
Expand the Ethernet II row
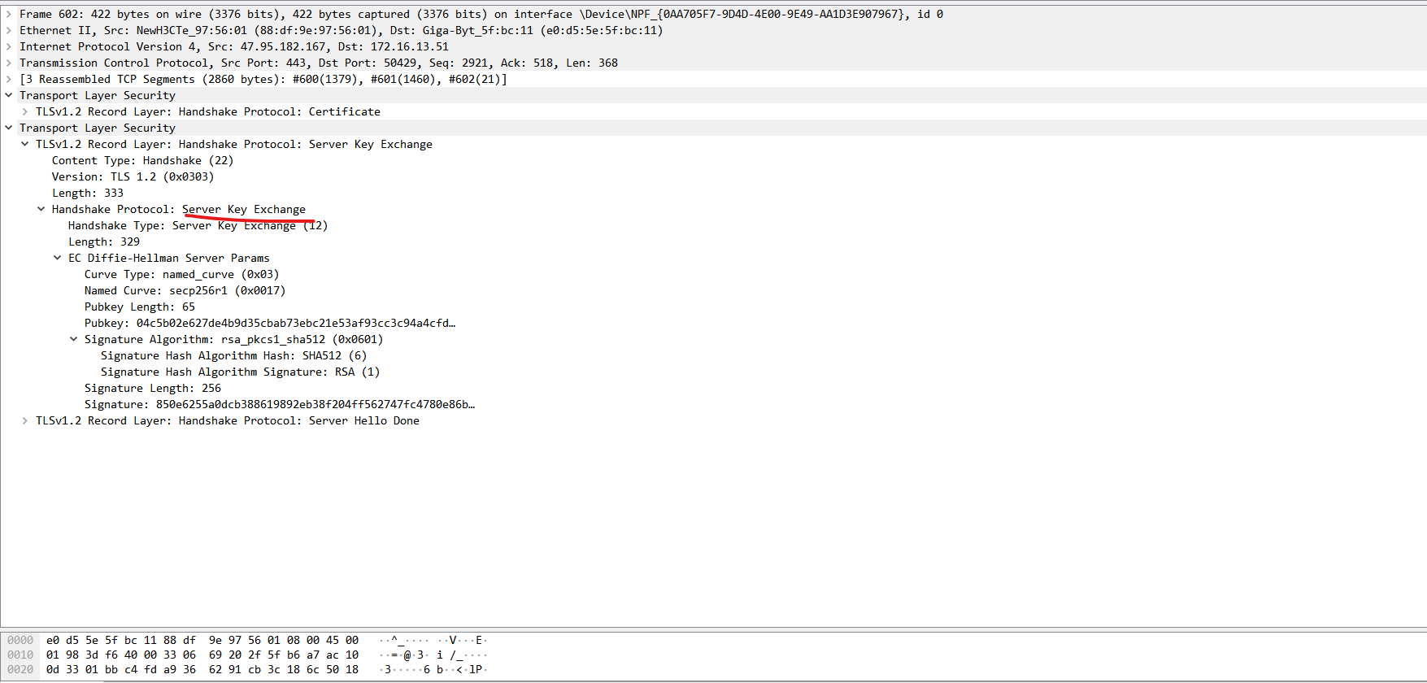pos(9,30)
